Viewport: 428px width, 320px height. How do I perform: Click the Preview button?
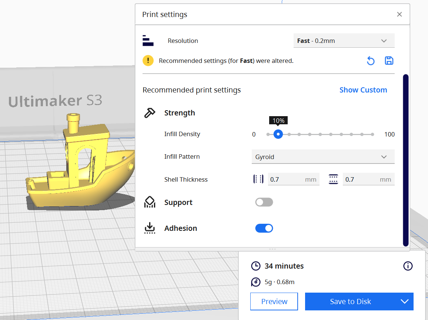(274, 301)
